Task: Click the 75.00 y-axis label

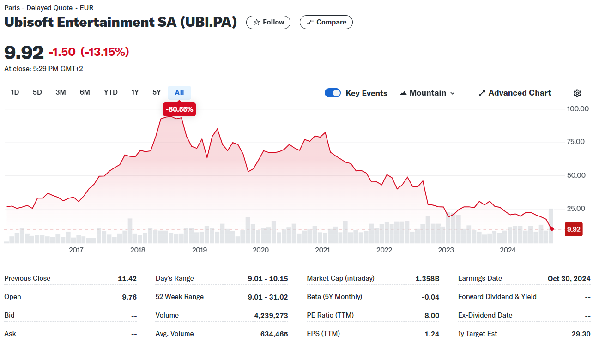Action: click(x=576, y=142)
